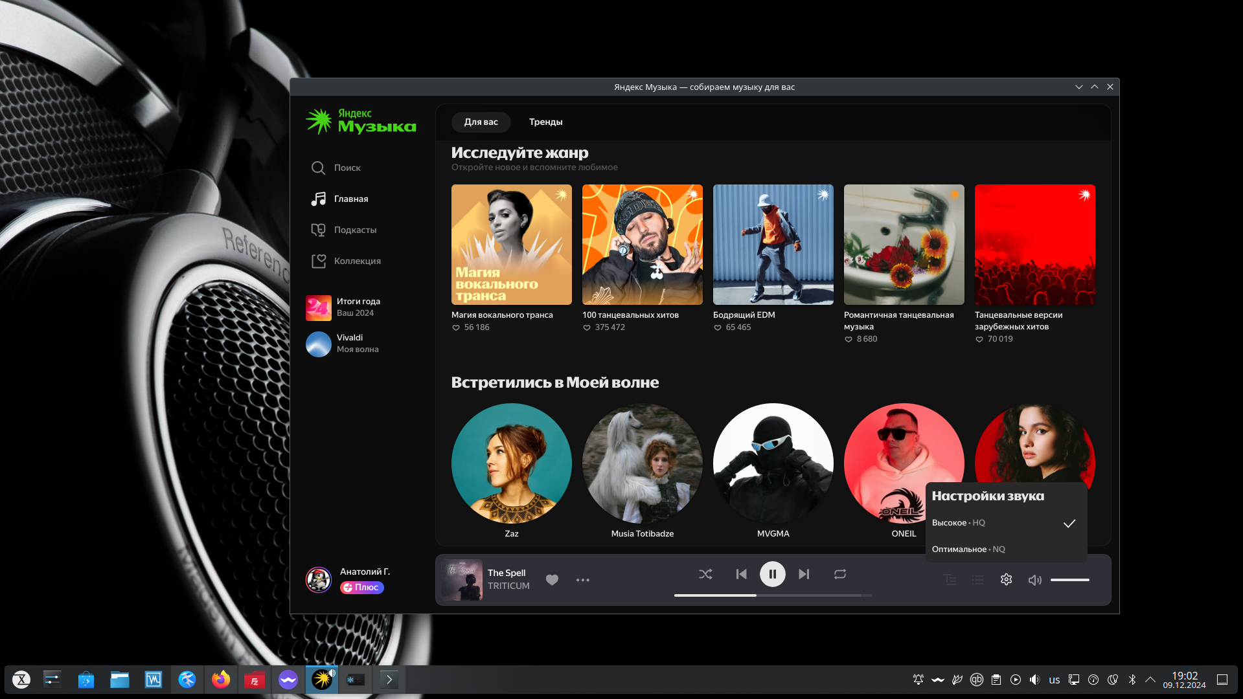
Task: Open the artist MVGMA
Action: (x=773, y=463)
